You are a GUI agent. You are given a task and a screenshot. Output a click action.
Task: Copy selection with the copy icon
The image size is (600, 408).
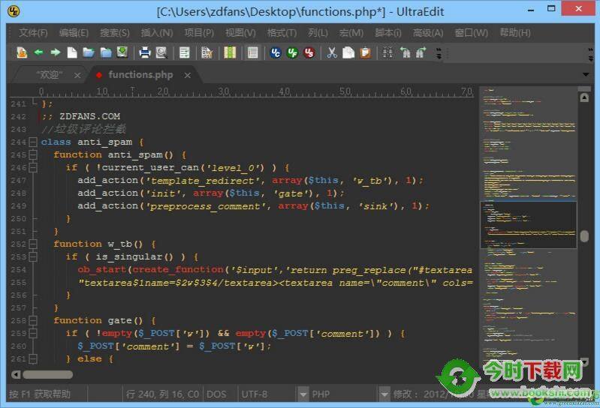pos(348,52)
